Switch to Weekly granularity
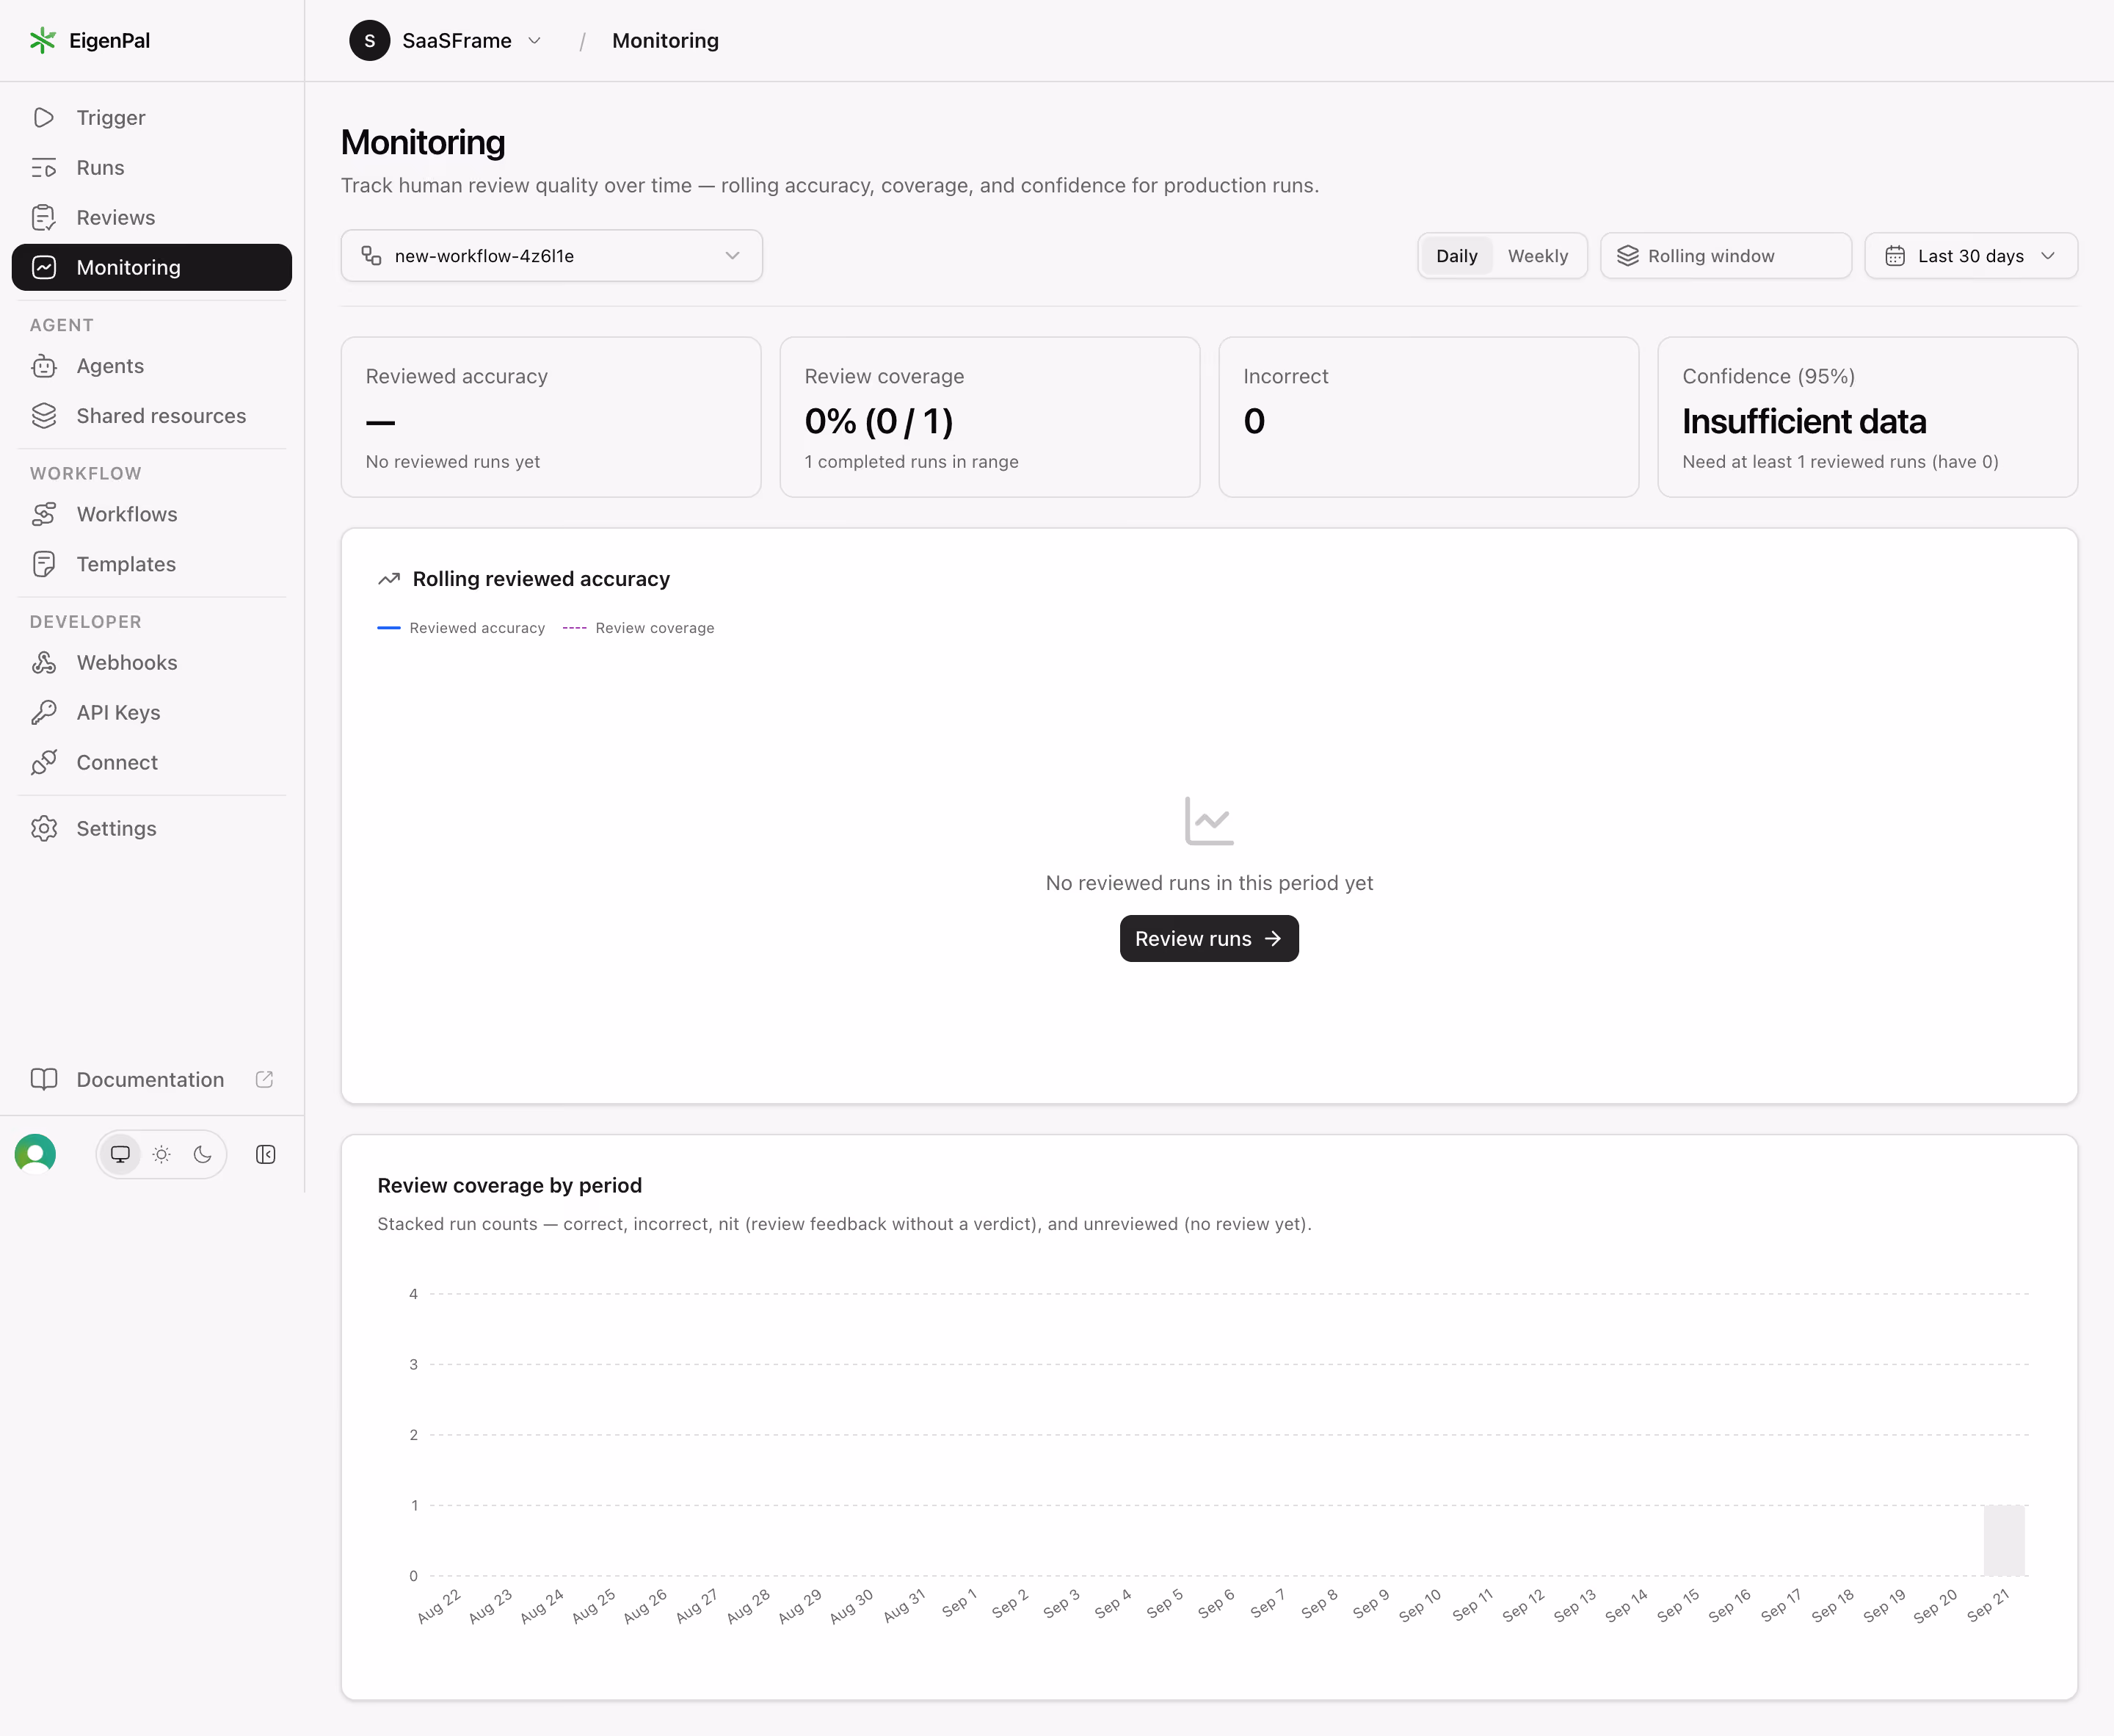Image resolution: width=2114 pixels, height=1736 pixels. pyautogui.click(x=1537, y=256)
